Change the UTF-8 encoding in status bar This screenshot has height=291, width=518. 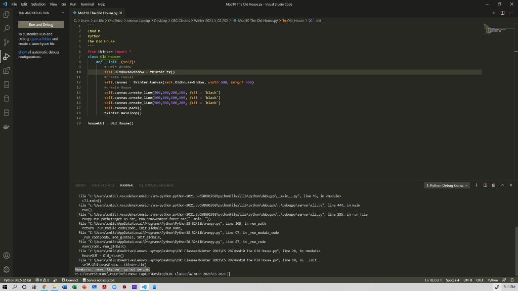coord(467,280)
